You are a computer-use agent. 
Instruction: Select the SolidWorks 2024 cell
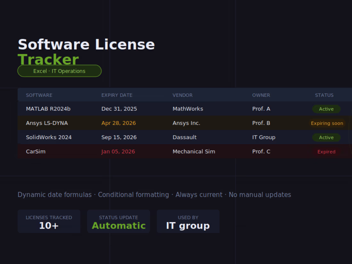coord(49,137)
